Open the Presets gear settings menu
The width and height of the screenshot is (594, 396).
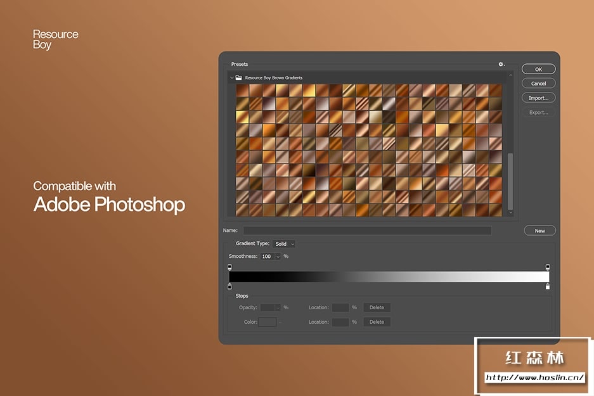click(501, 65)
